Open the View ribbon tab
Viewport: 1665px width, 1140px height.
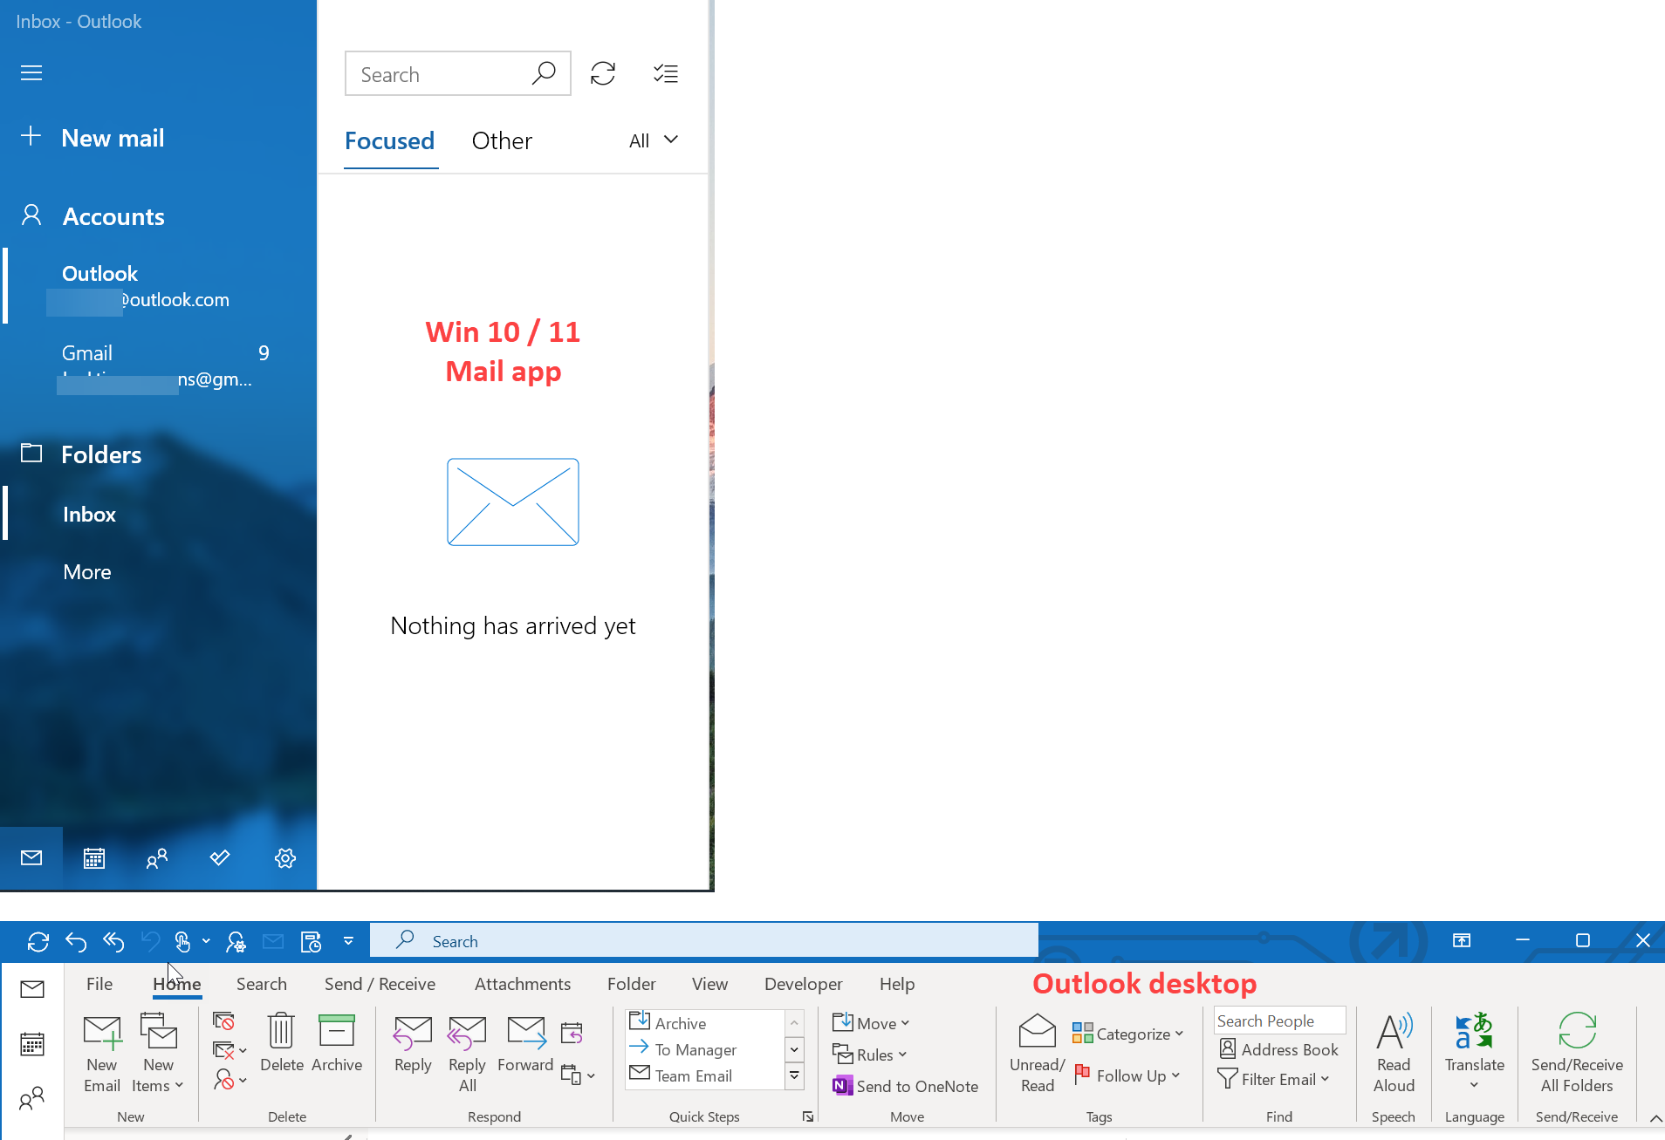tap(709, 984)
